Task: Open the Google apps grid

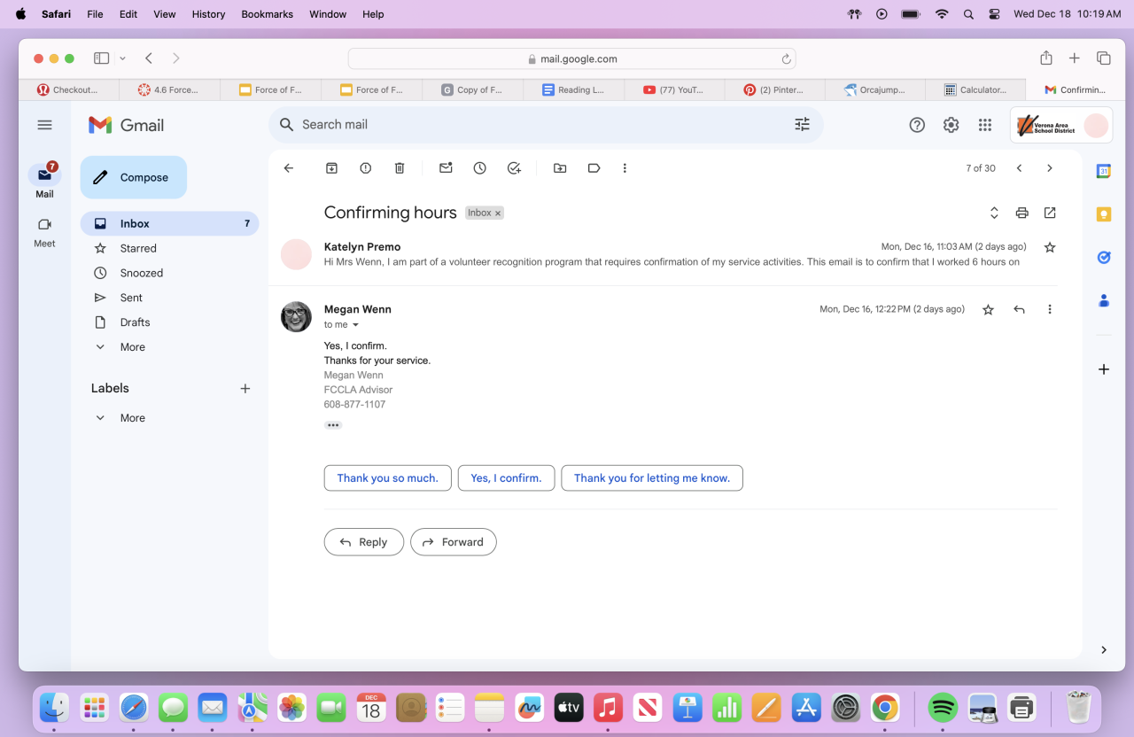Action: pyautogui.click(x=984, y=125)
